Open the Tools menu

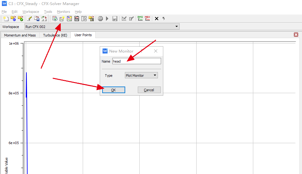[x=48, y=12]
